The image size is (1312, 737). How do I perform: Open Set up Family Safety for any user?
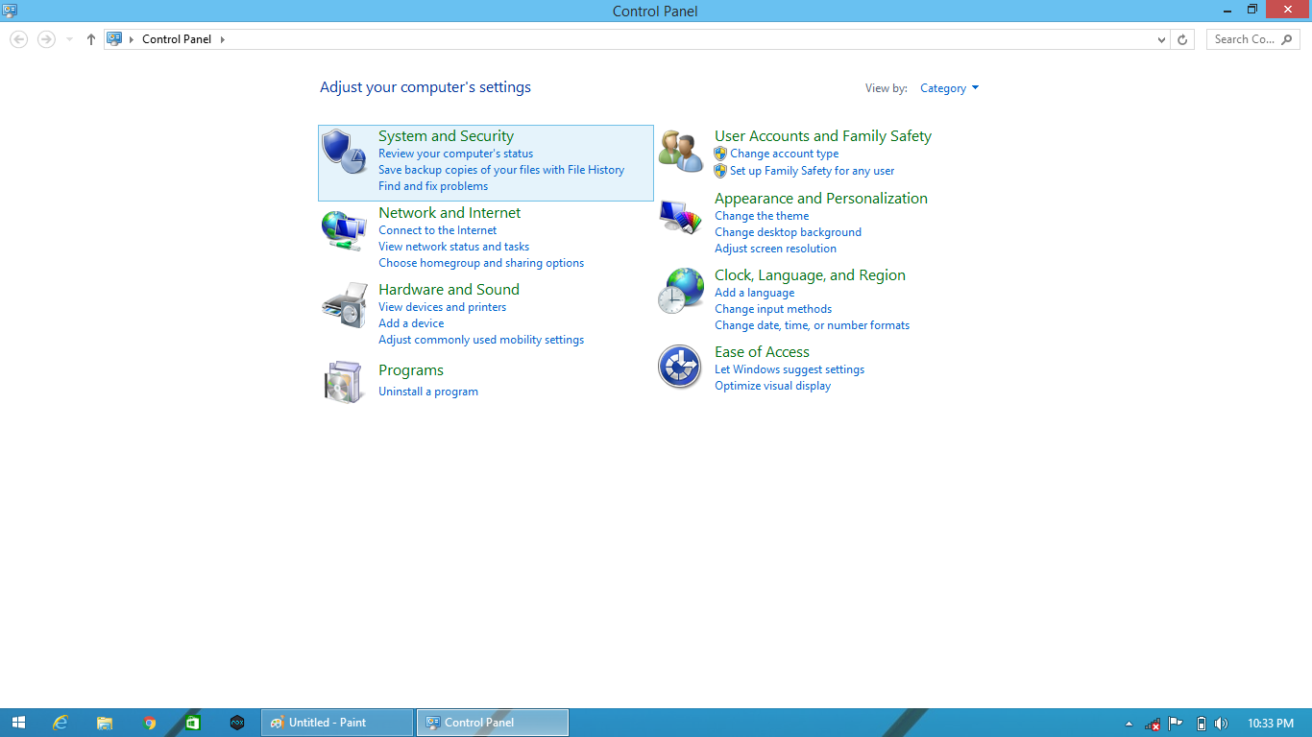(812, 171)
